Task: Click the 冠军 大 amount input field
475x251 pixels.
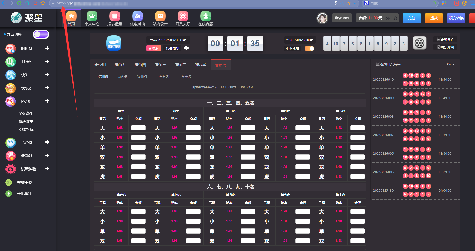Action: click(x=138, y=128)
